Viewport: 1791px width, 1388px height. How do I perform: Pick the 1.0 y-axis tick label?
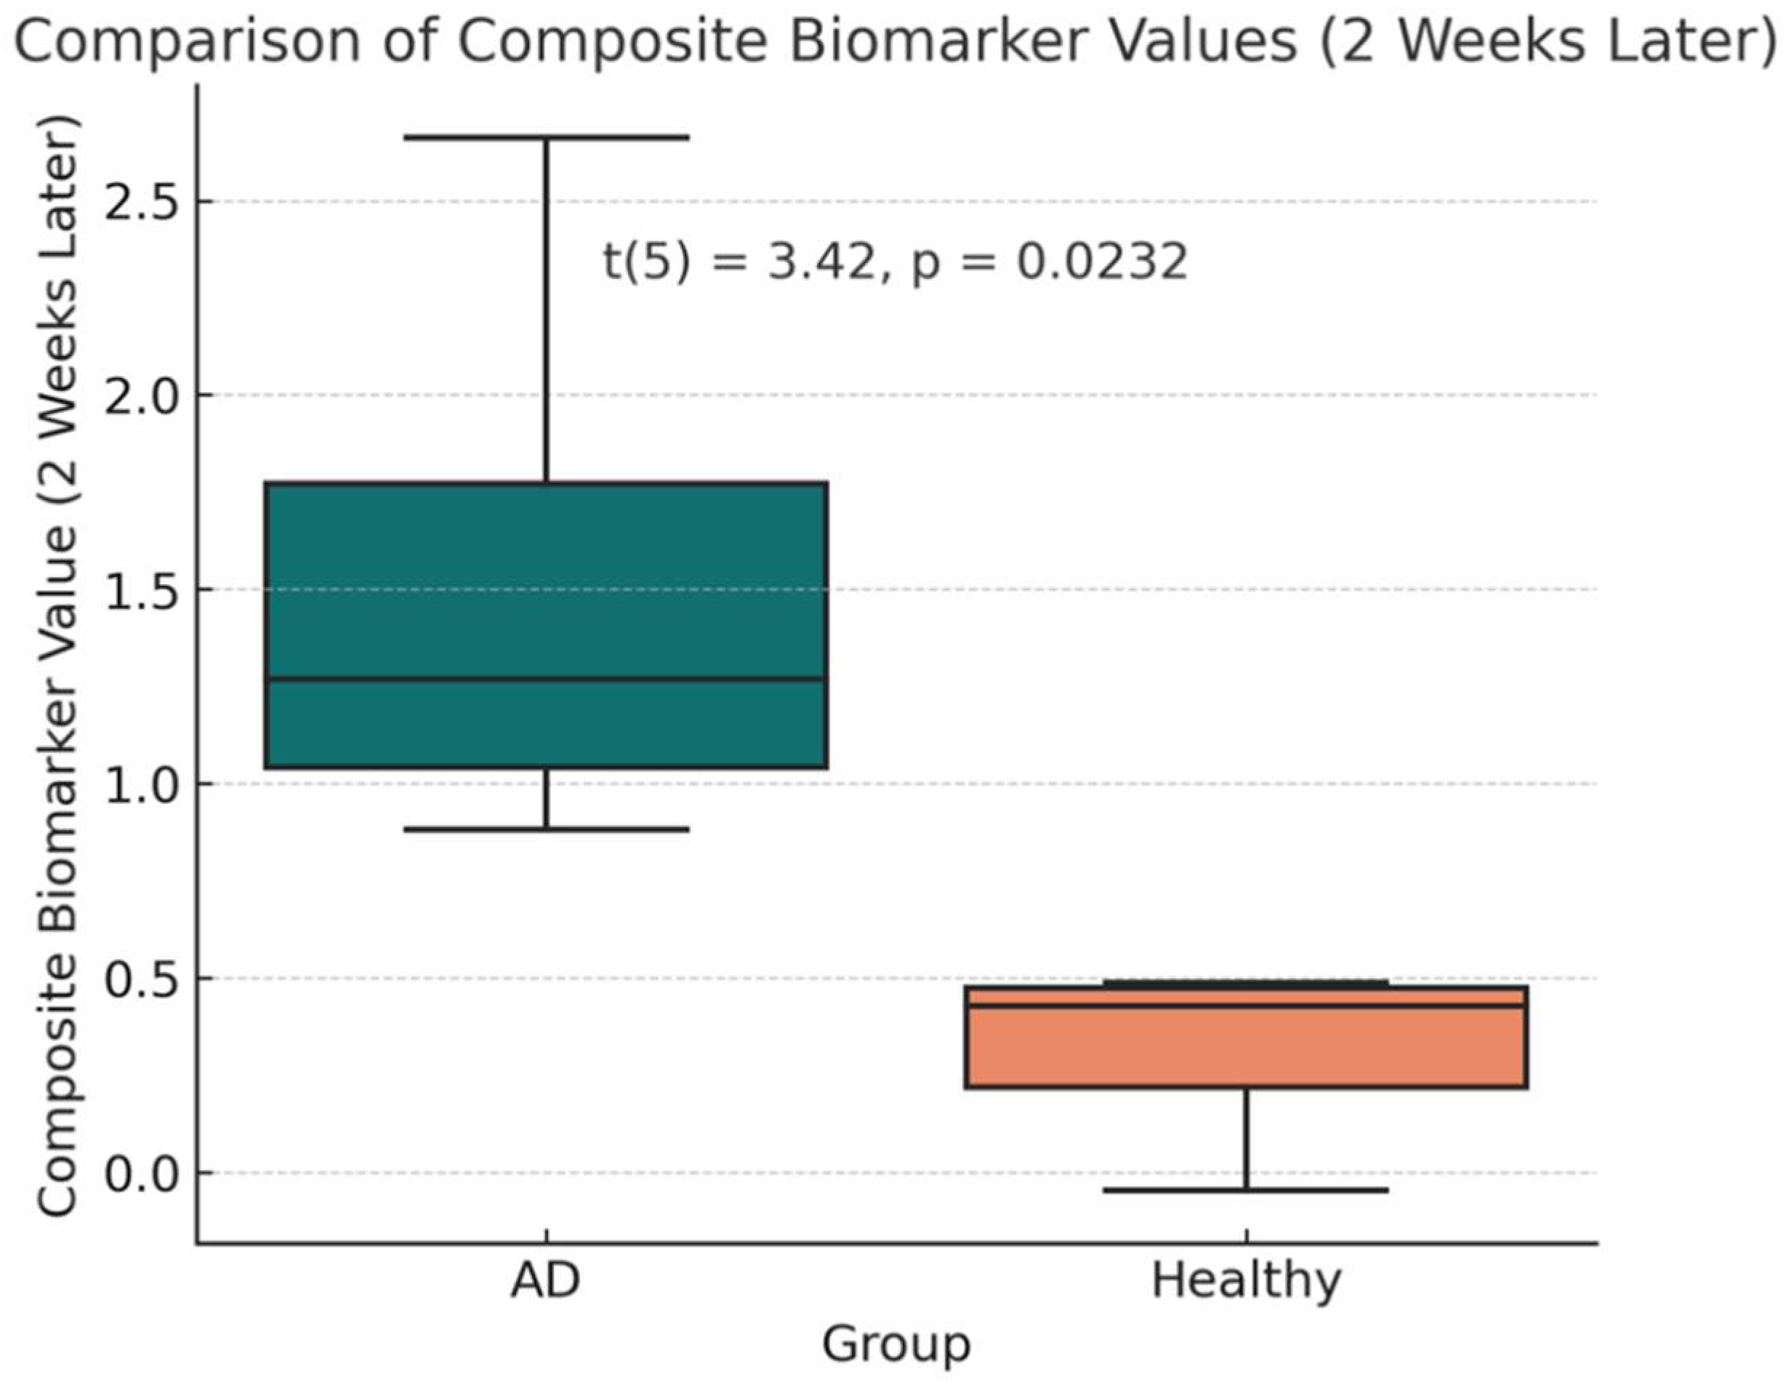[141, 784]
